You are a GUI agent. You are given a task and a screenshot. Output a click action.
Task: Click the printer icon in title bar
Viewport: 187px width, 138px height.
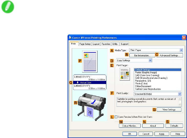pyautogui.click(x=70, y=38)
